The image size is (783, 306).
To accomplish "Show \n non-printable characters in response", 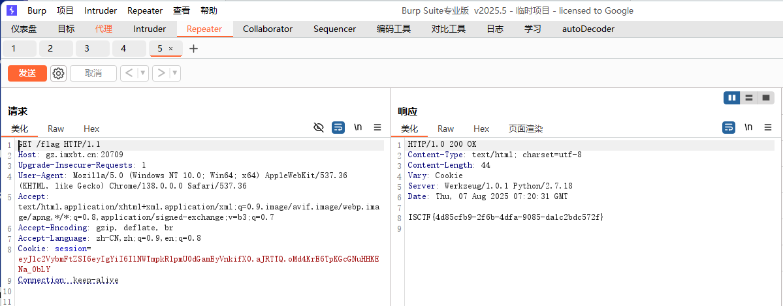I will [748, 127].
